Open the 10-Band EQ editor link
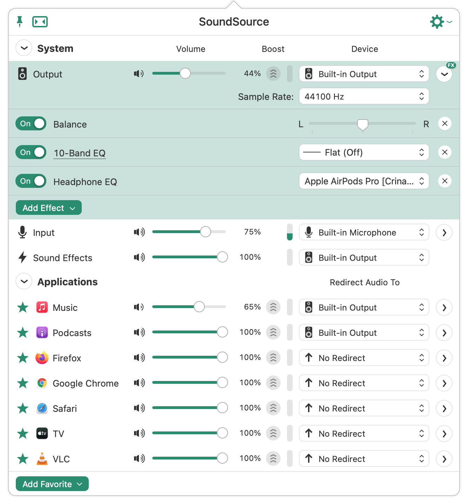 [80, 153]
